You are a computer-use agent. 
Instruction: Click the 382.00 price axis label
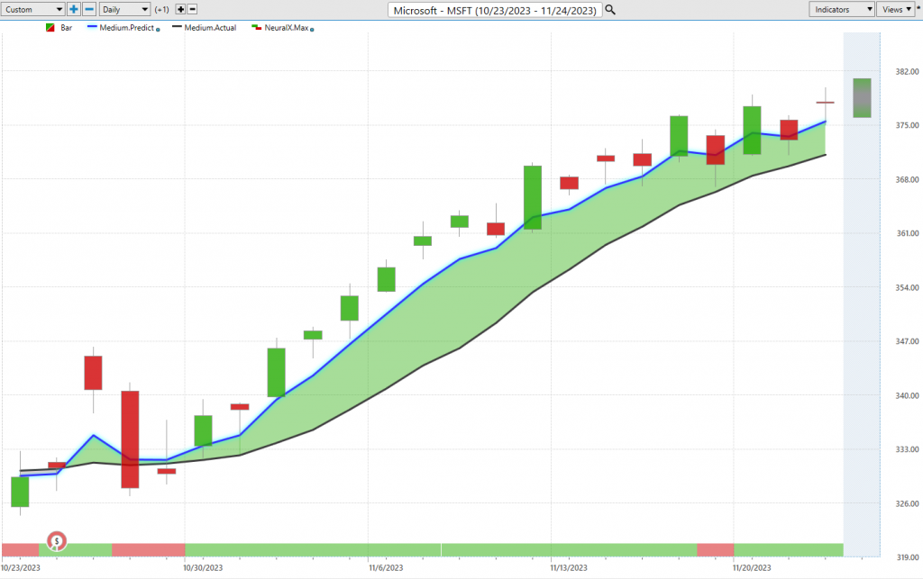tap(907, 72)
